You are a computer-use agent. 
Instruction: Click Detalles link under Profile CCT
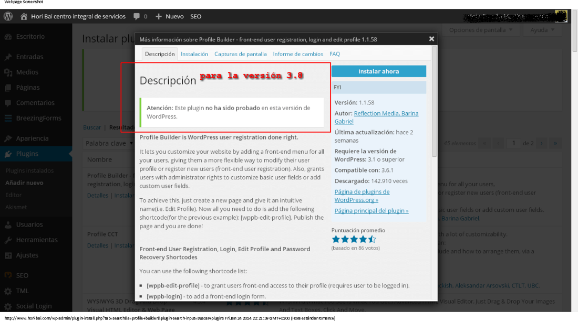pos(98,245)
